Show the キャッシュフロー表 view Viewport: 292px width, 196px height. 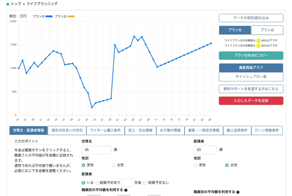(251, 77)
